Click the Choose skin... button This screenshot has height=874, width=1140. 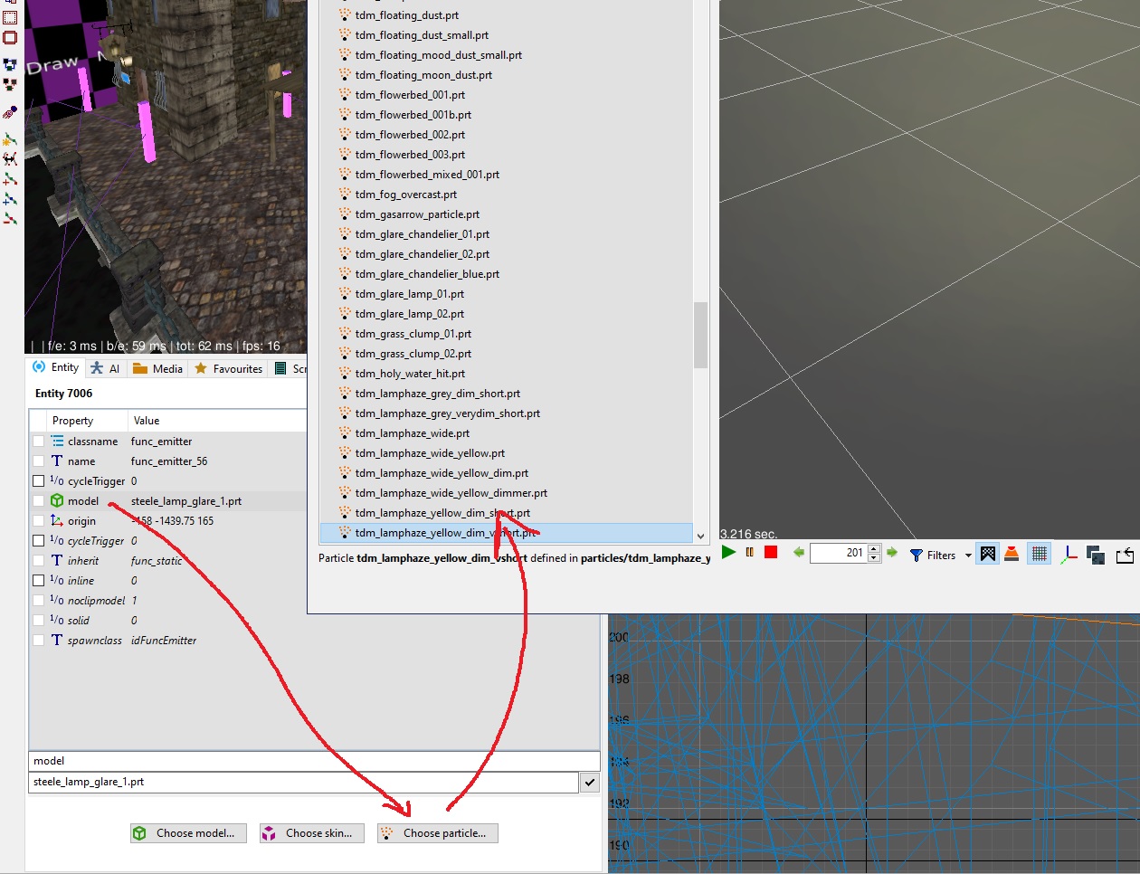pos(311,833)
